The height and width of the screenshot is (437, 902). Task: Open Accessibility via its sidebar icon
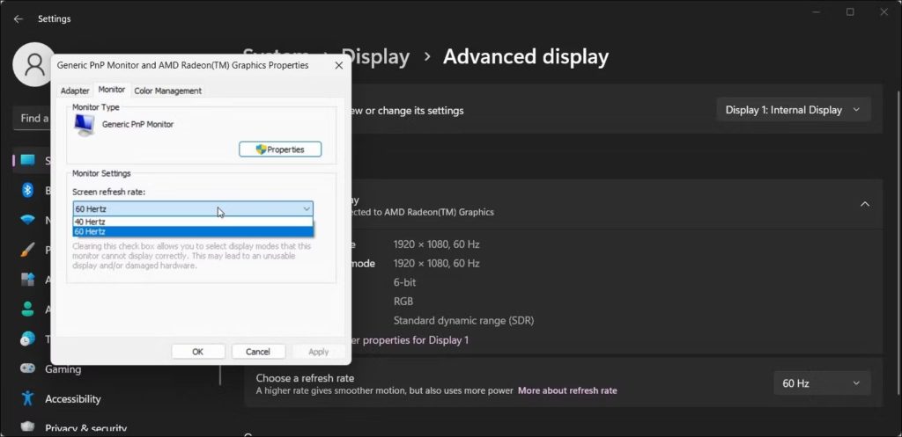point(27,398)
